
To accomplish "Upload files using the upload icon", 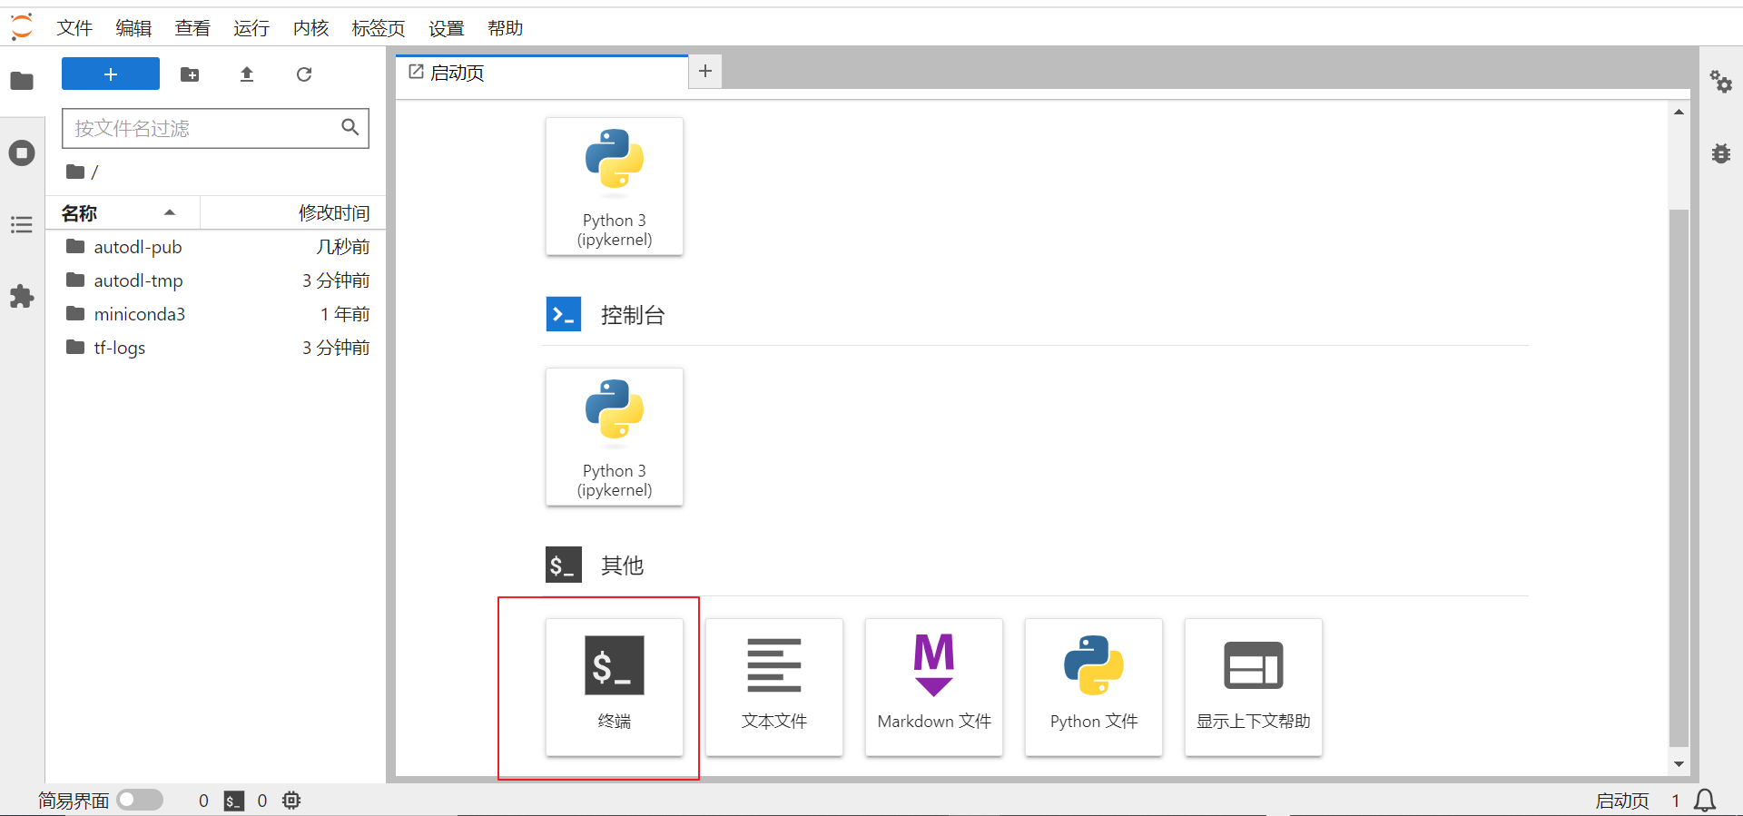I will (247, 74).
